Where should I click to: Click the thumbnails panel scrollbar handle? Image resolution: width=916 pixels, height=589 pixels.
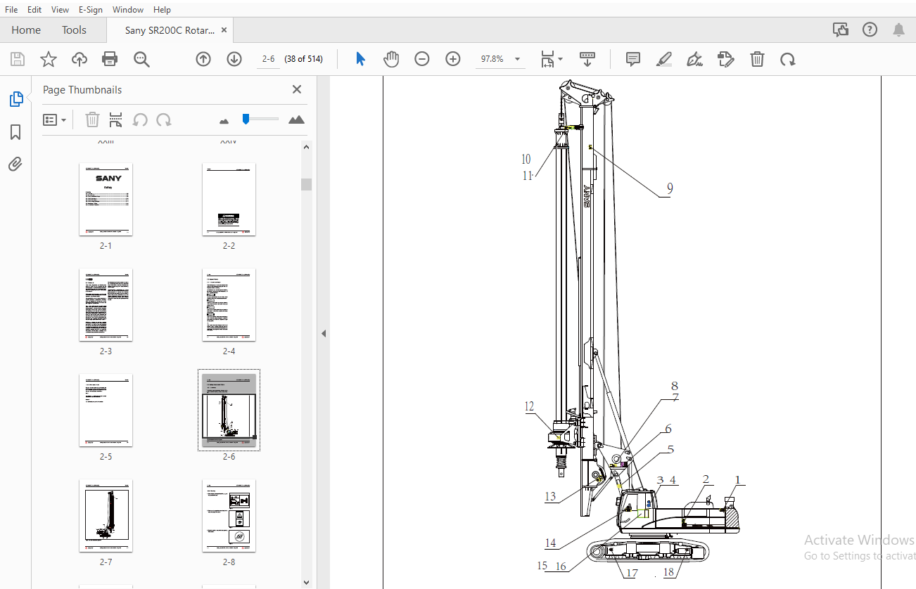306,184
